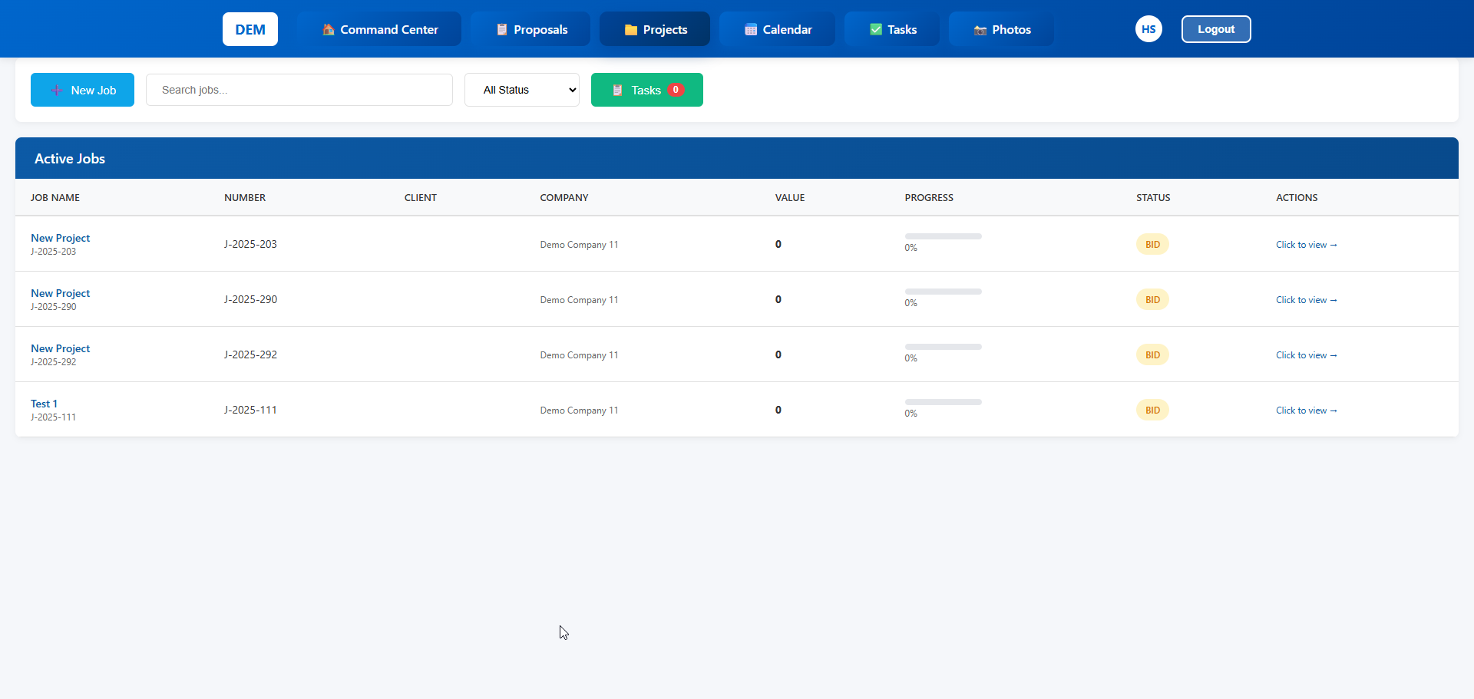Click the HS user avatar
The image size is (1474, 699).
1148,28
